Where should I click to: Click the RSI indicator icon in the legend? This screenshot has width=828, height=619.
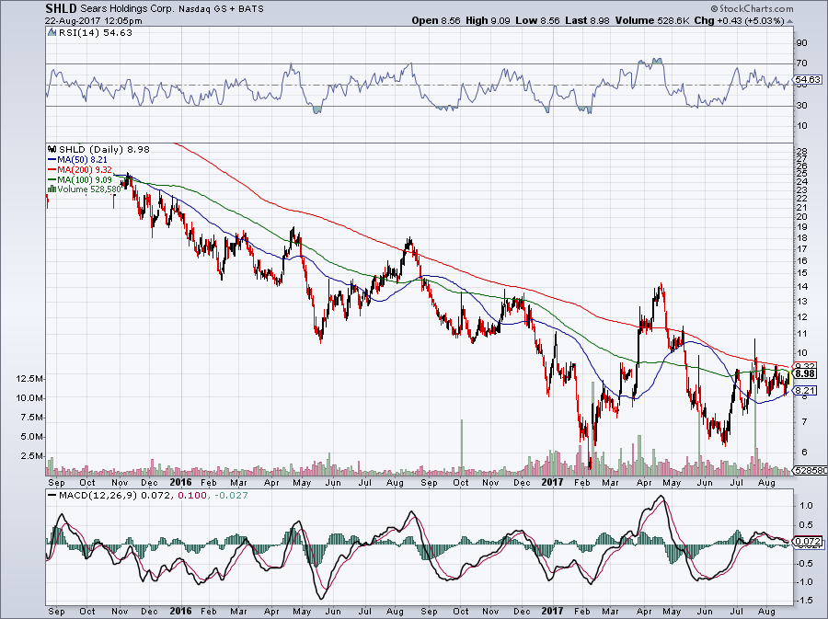point(52,33)
